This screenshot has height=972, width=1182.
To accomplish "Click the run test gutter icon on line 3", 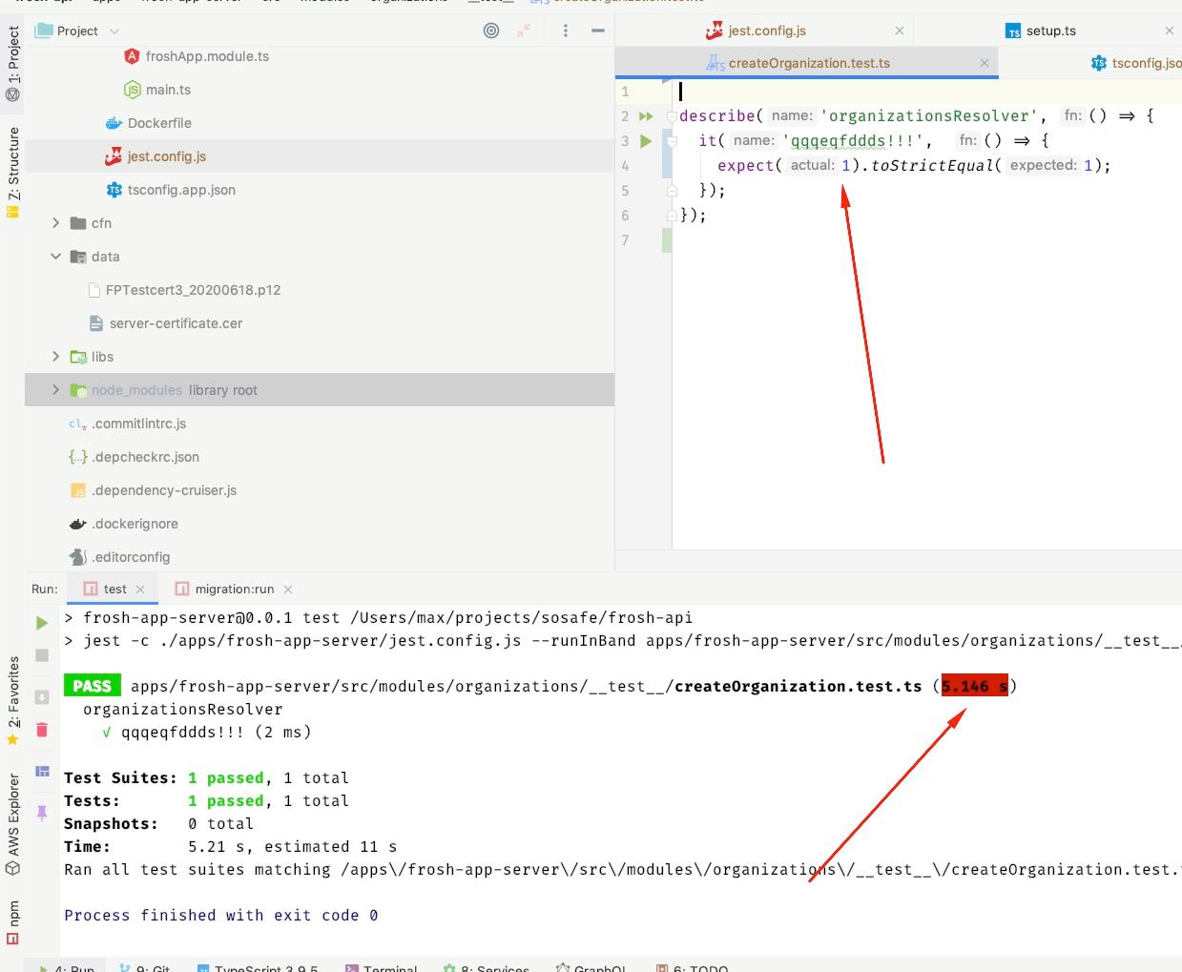I will 646,141.
